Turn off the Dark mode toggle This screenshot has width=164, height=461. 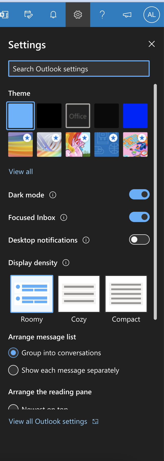(139, 195)
